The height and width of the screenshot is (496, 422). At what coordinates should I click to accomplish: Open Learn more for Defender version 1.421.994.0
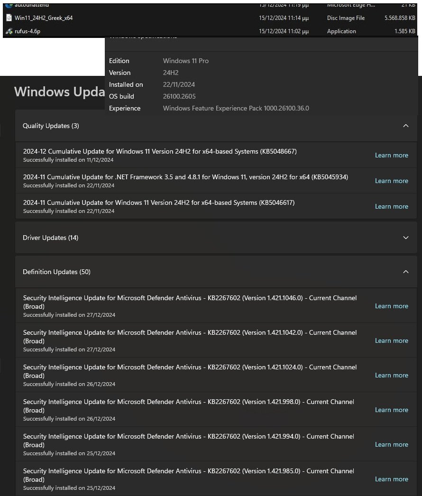(391, 444)
